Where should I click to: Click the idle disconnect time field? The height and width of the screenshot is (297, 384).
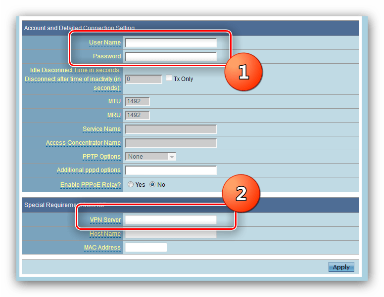pyautogui.click(x=144, y=79)
